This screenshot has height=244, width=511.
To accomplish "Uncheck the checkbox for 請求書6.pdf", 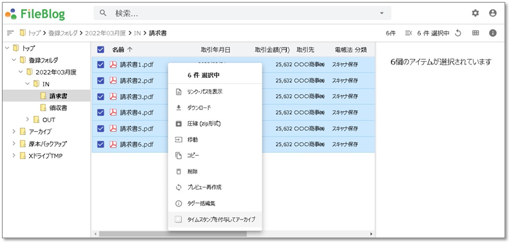I will (101, 144).
